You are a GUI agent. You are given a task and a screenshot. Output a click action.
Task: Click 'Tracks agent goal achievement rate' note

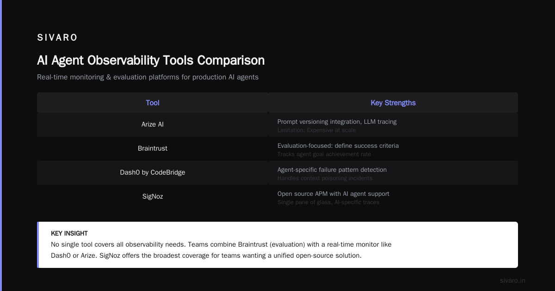[x=324, y=154]
